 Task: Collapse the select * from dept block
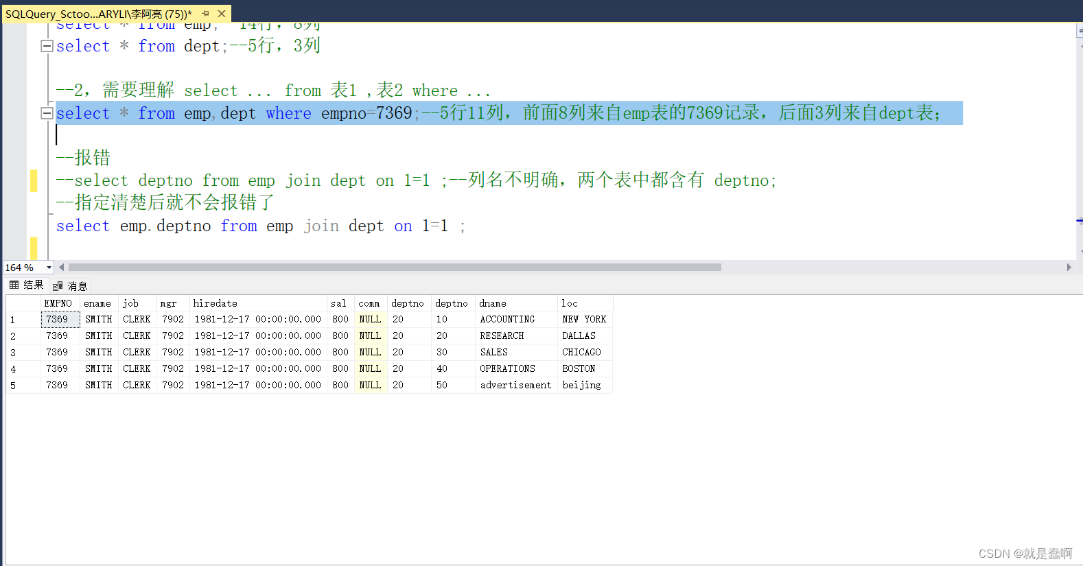[47, 46]
